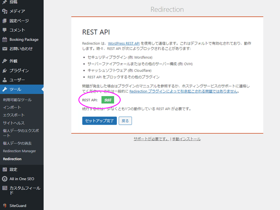Screen dimensions: 280x210
Task: Open All in One SEO menu label
Action: (x=22, y=179)
